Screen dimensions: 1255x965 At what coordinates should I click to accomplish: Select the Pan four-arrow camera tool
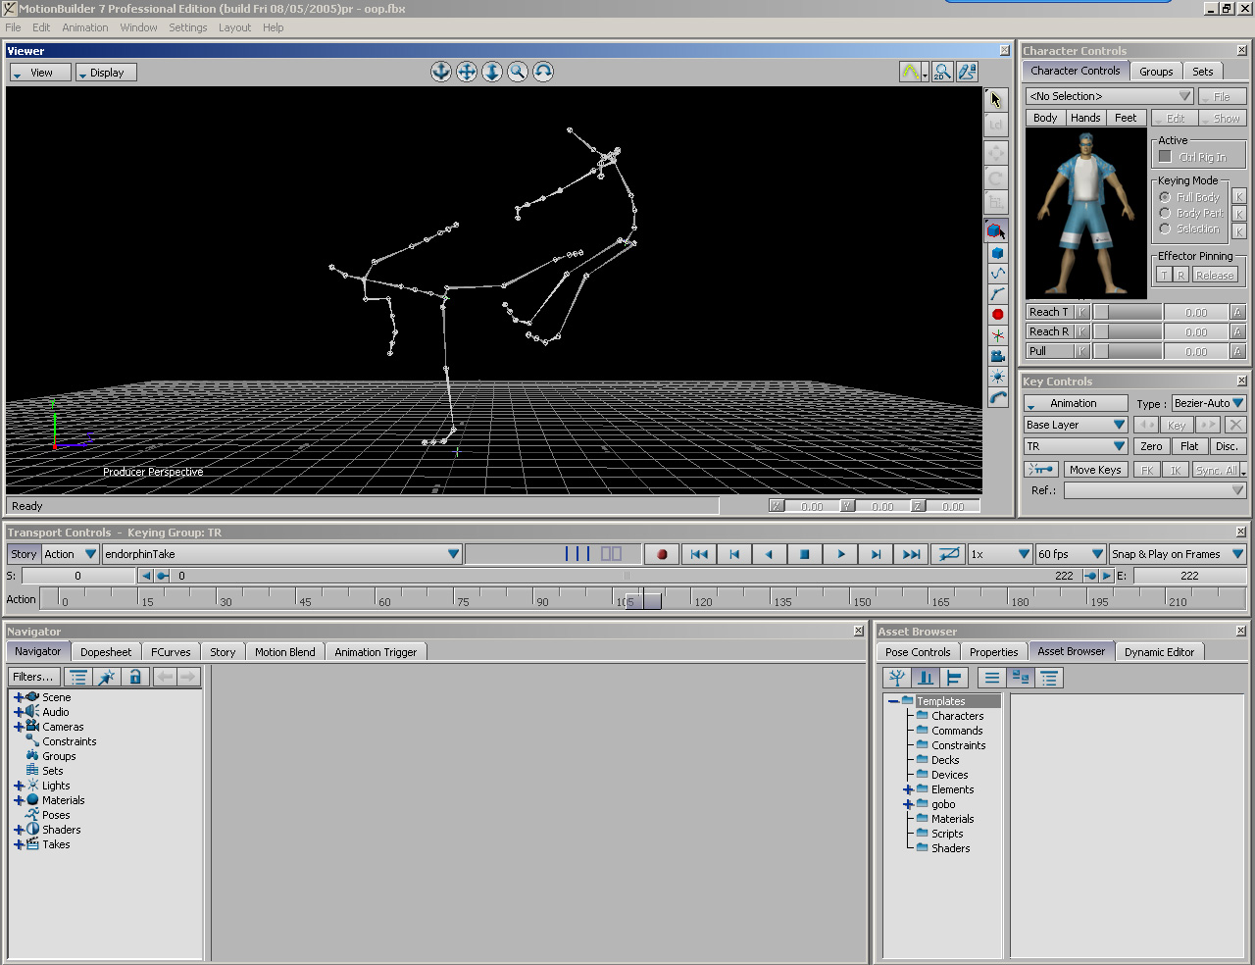coord(467,72)
